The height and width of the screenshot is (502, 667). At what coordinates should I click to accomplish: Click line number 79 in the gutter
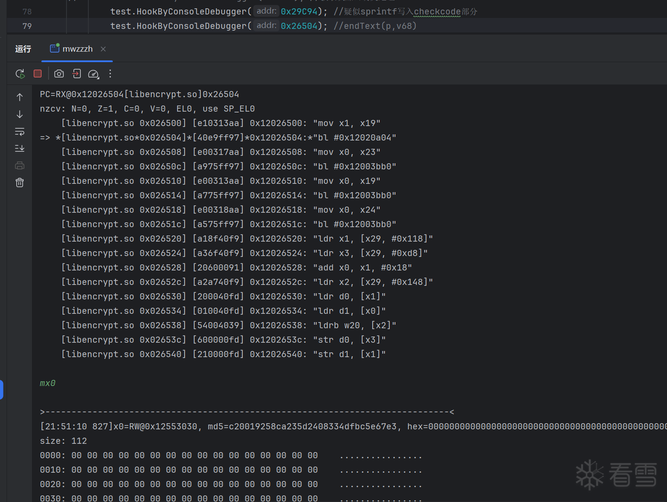[27, 26]
